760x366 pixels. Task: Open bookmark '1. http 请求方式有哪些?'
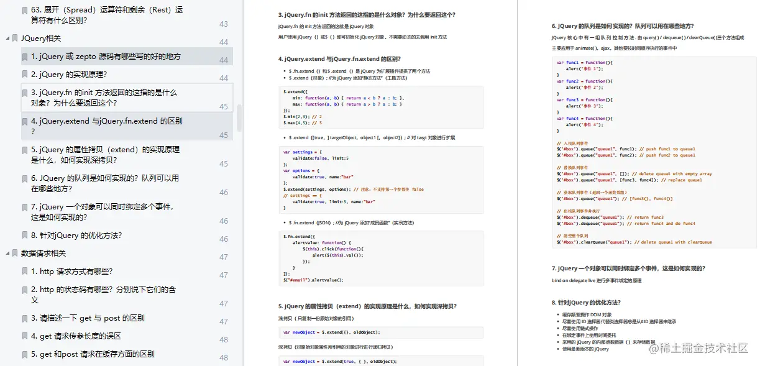point(71,272)
